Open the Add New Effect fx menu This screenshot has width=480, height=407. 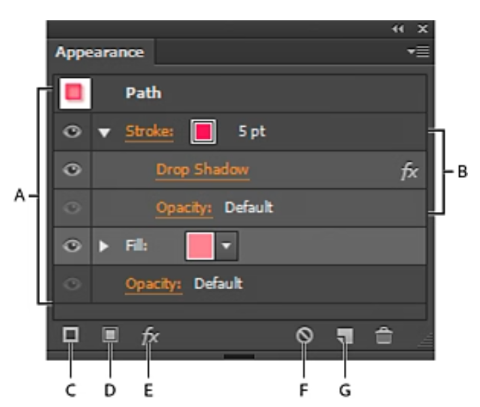pyautogui.click(x=150, y=336)
